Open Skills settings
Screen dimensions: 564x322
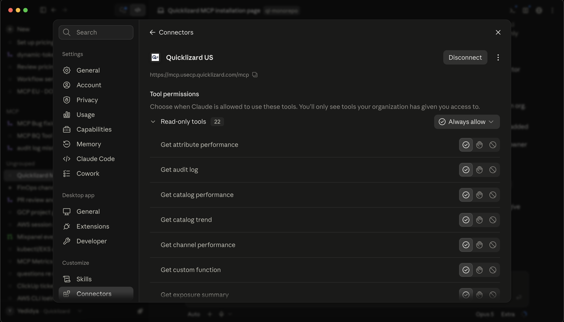coord(96,279)
